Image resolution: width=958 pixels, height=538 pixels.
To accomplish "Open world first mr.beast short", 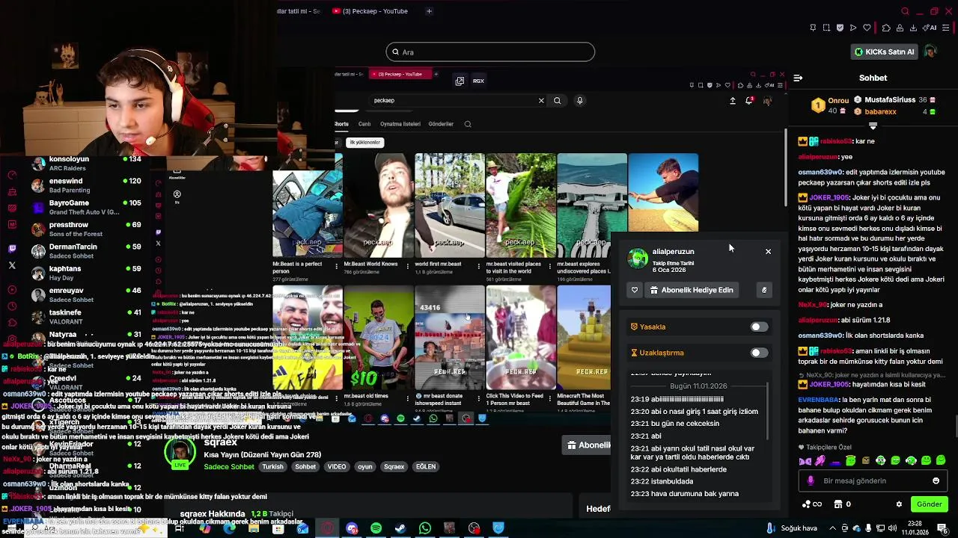I will [x=449, y=205].
